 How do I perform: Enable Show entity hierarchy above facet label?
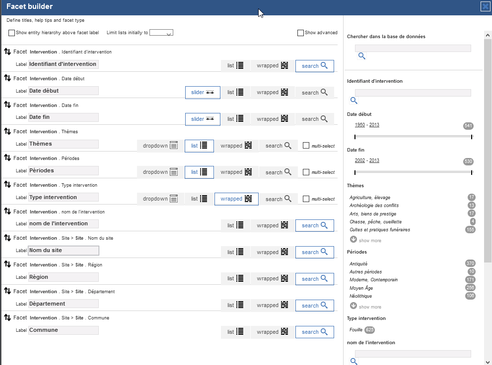pos(12,33)
